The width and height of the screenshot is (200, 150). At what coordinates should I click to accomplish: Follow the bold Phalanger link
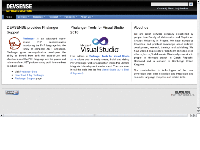pyautogui.click(x=29, y=39)
